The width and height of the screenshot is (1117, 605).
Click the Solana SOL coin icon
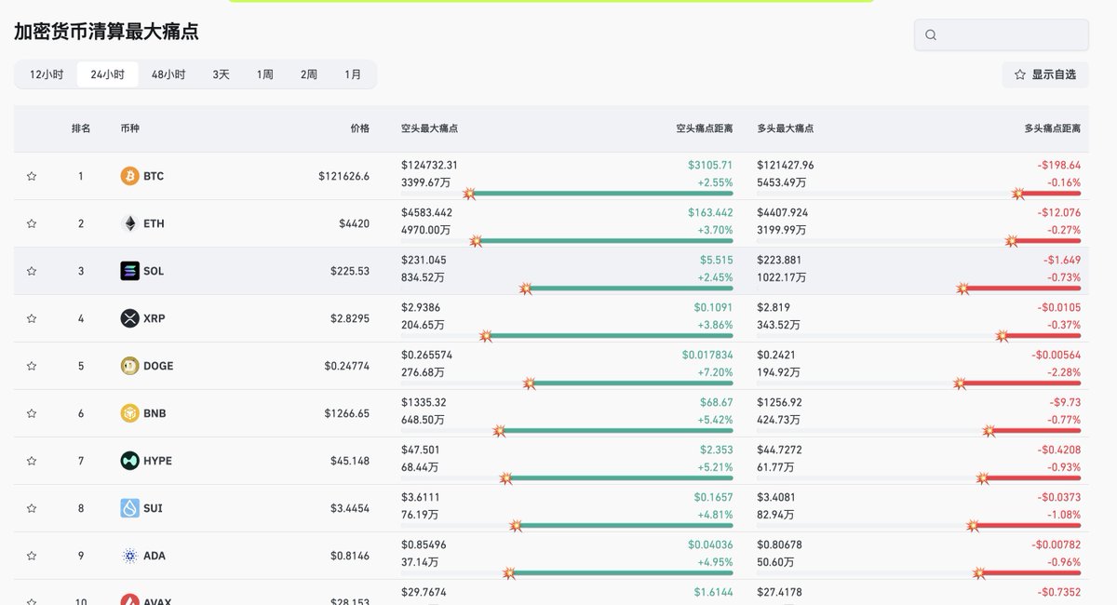click(x=129, y=271)
